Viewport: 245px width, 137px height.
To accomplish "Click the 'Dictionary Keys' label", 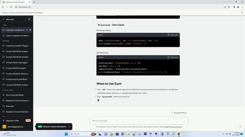I will tap(103, 30).
